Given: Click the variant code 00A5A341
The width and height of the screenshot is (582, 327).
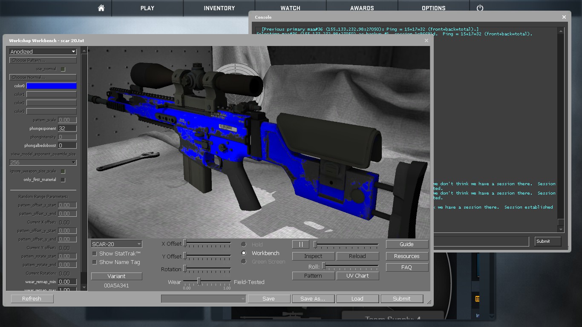Looking at the screenshot, I should coord(116,286).
